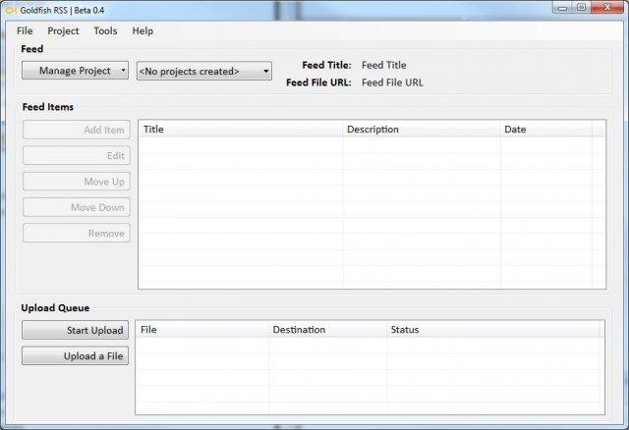Click the Feed Items section heading
This screenshot has height=430, width=629.
point(48,107)
